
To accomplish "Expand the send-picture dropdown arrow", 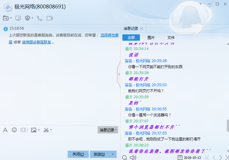I will click(39, 130).
